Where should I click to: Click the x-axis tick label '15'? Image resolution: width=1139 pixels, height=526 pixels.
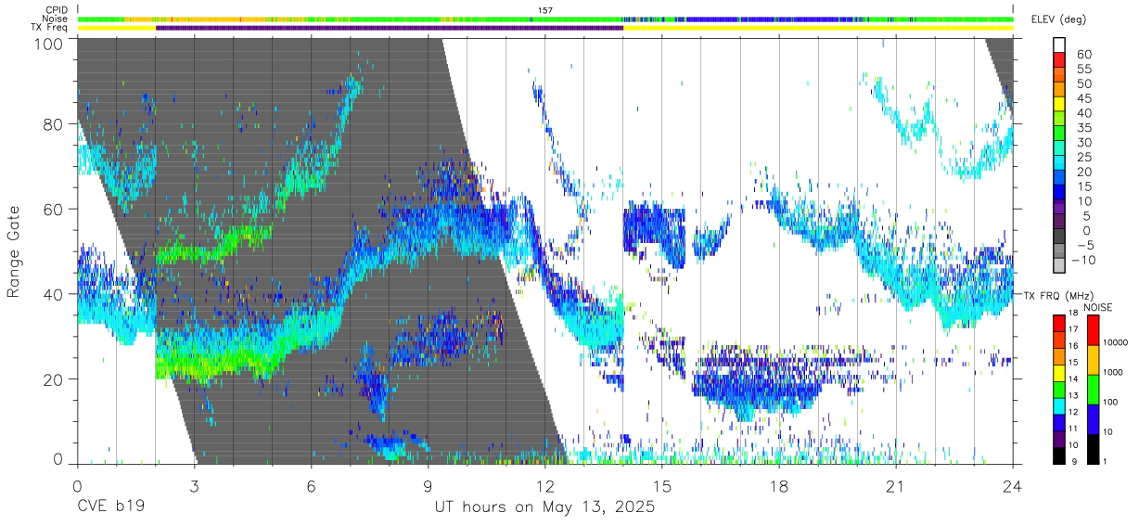[662, 486]
